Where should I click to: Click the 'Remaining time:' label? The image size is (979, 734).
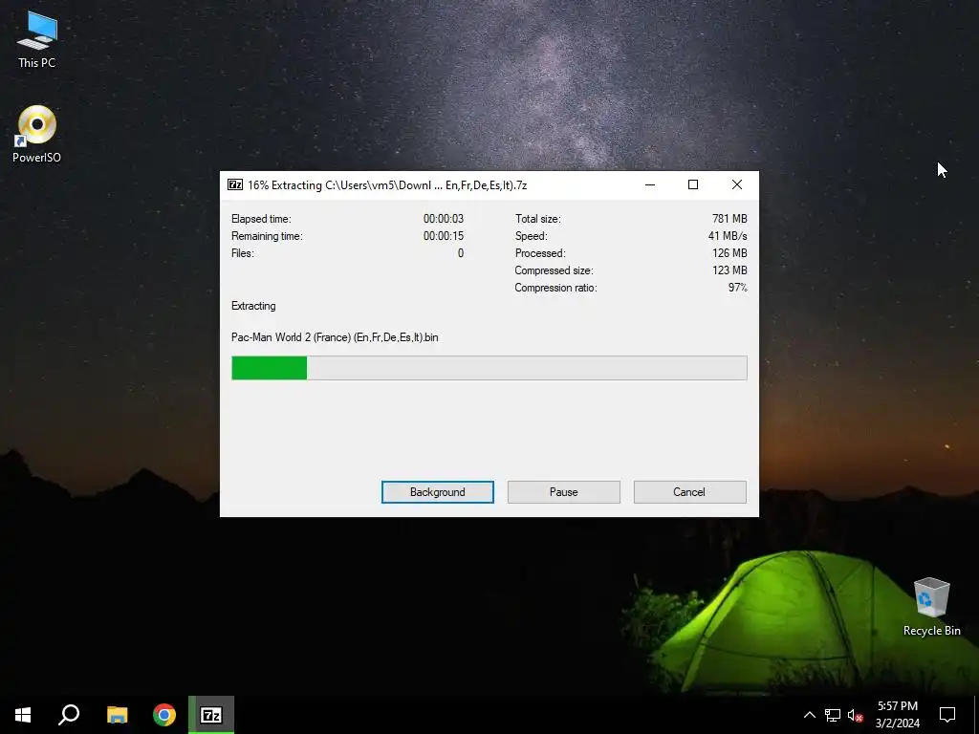[267, 236]
